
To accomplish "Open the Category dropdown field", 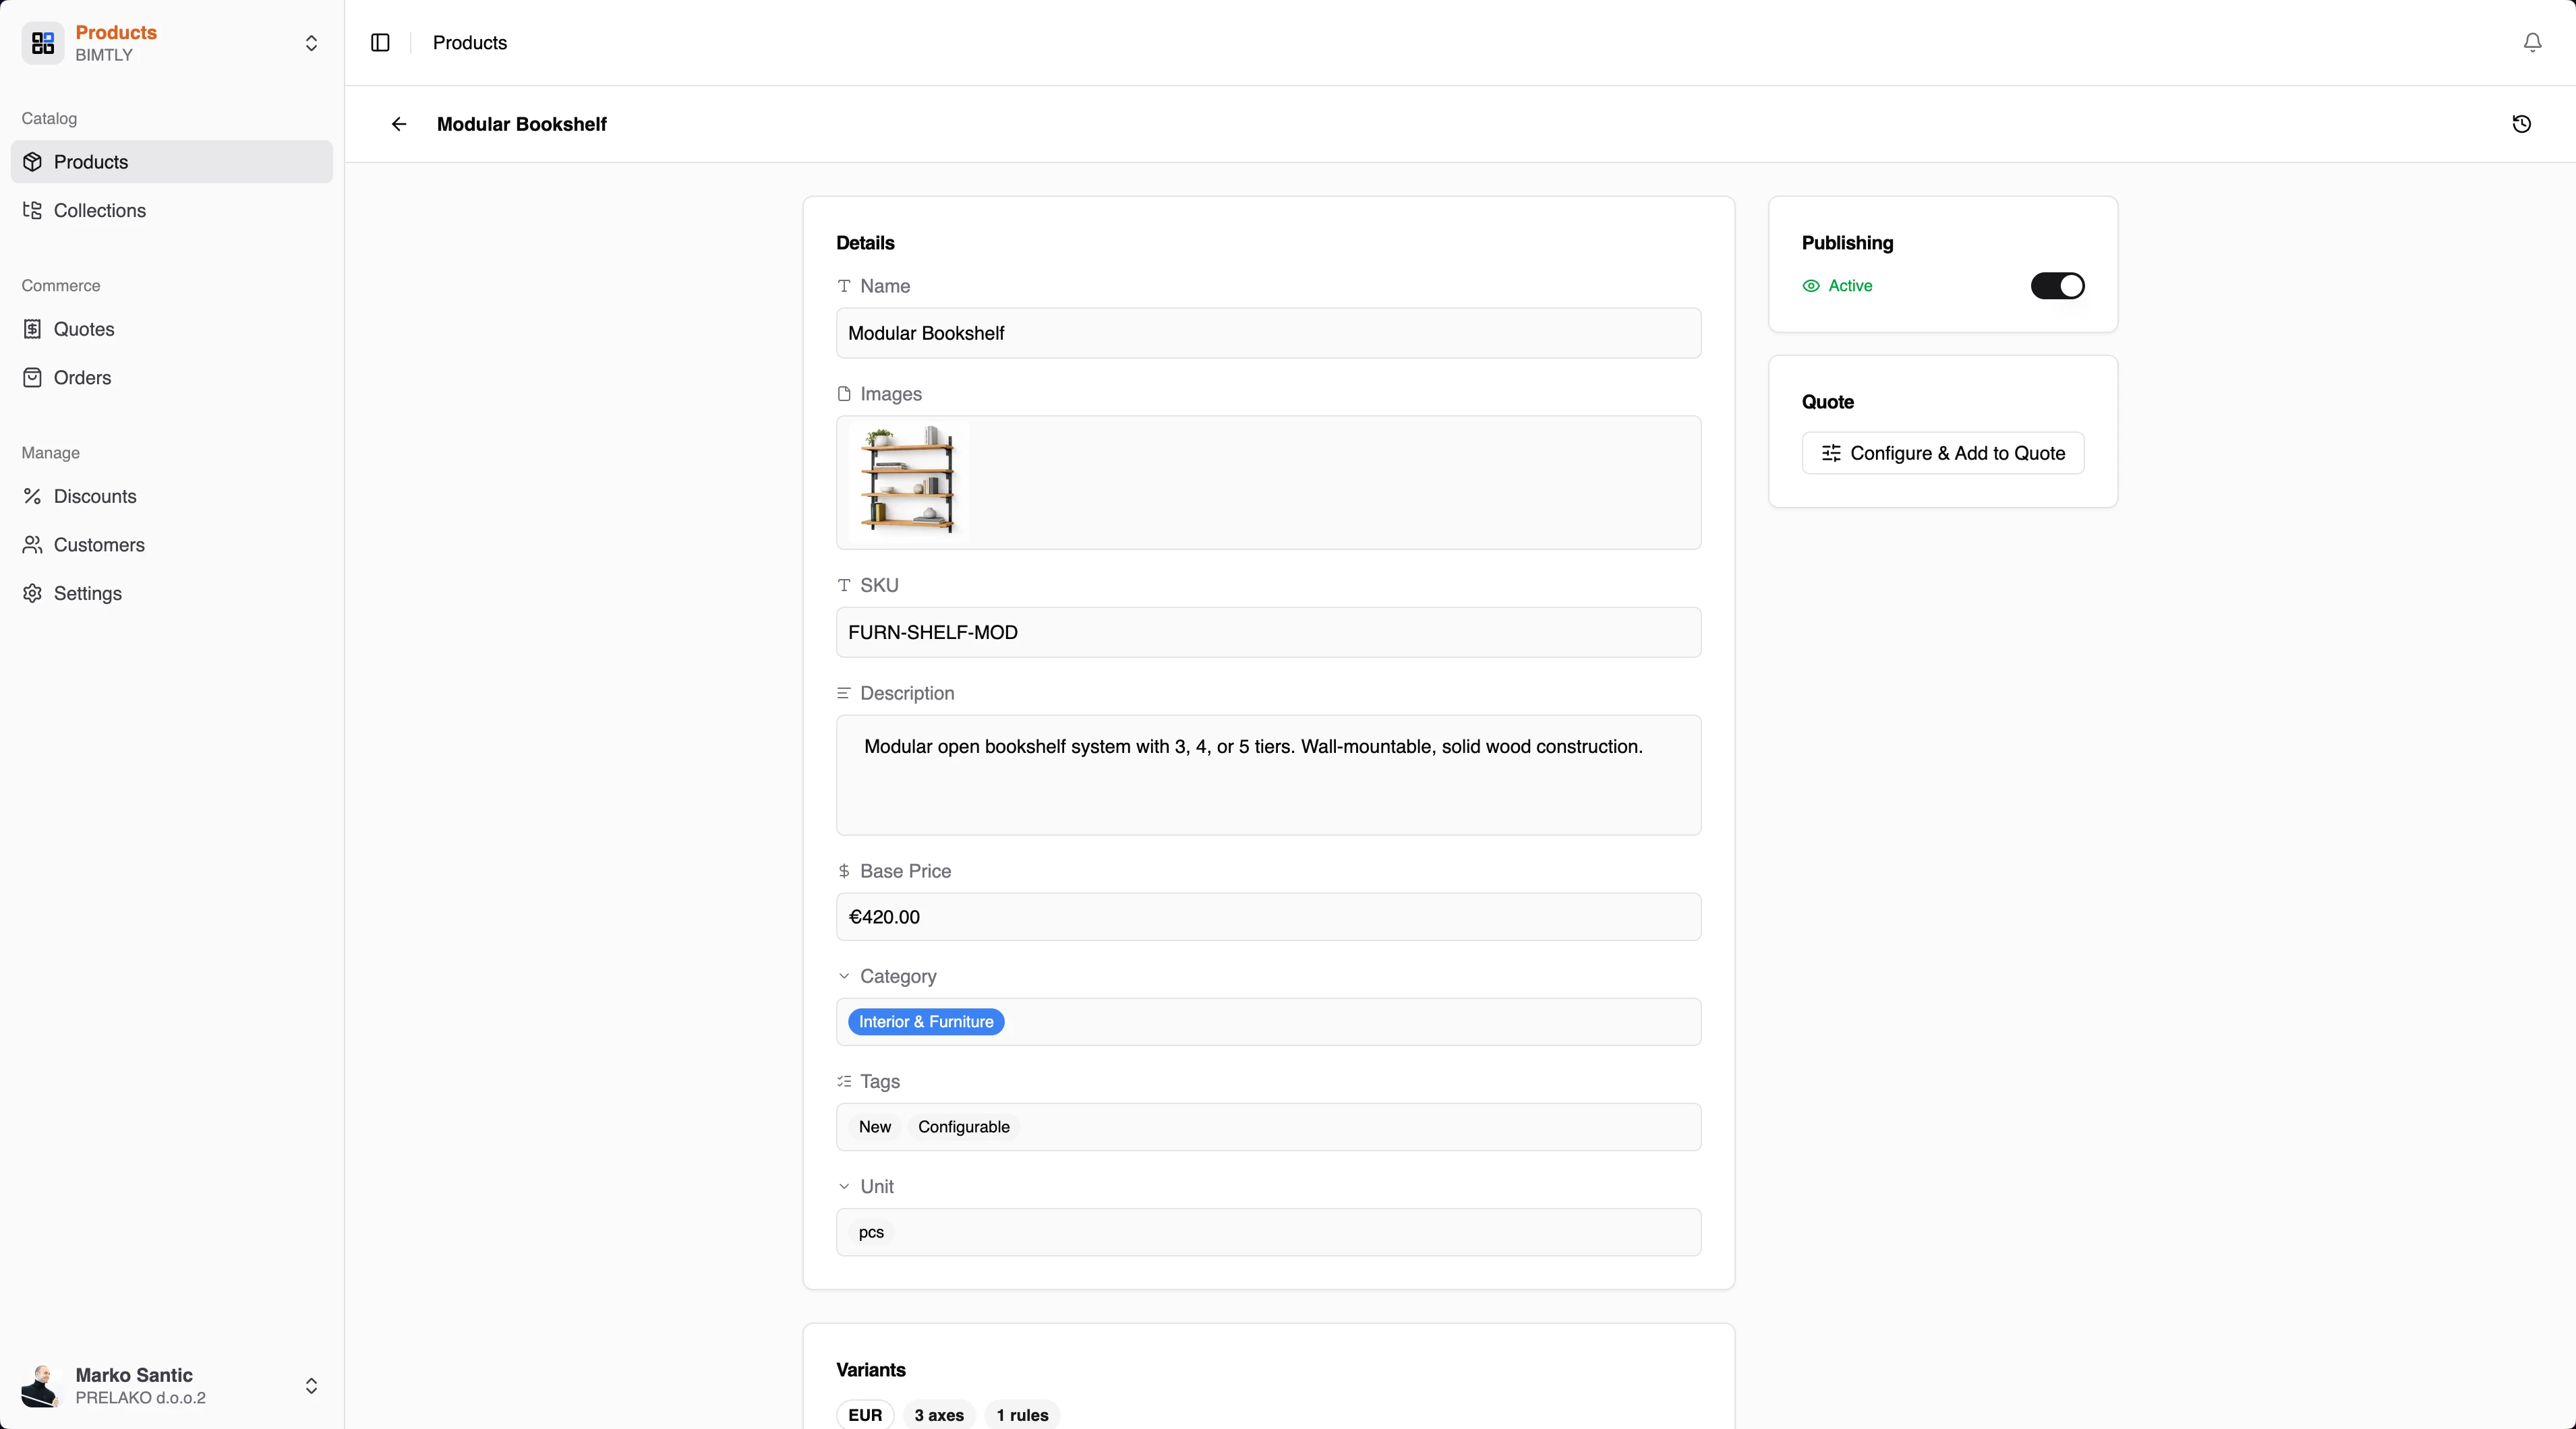I will pyautogui.click(x=1267, y=1021).
